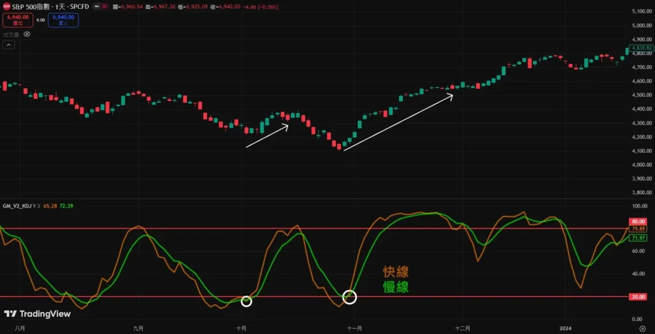Click the 十一月 marker on time axis

point(354,328)
